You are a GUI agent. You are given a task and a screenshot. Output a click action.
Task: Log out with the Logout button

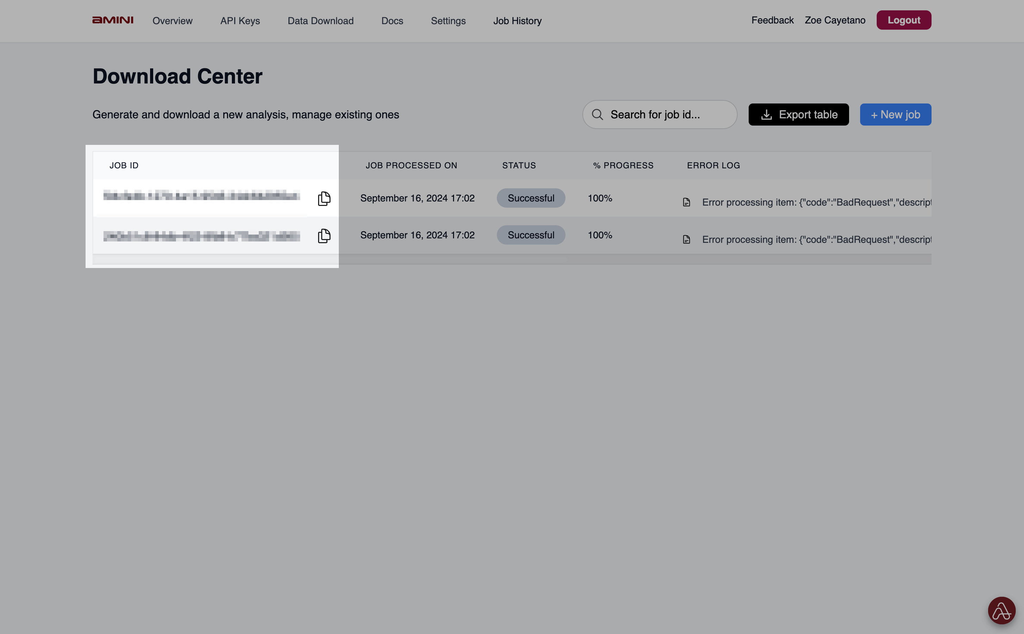click(x=904, y=20)
